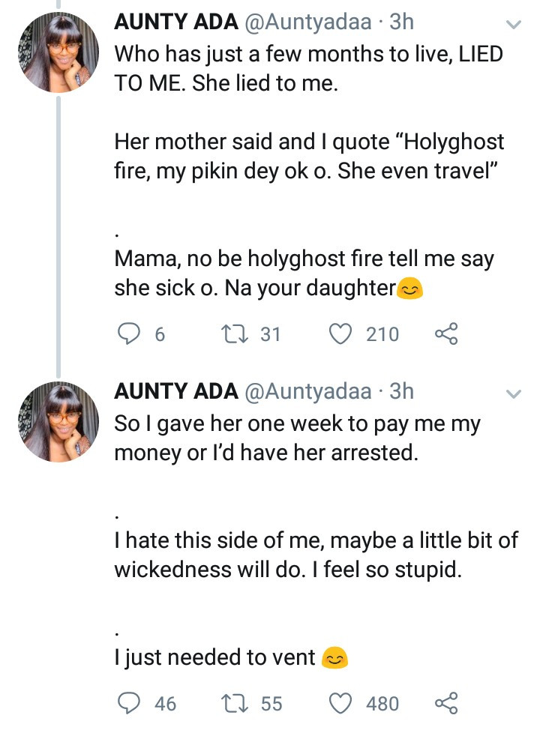Open replies on the tweet with 46 comments
Screen dimensions: 540x733
click(130, 703)
